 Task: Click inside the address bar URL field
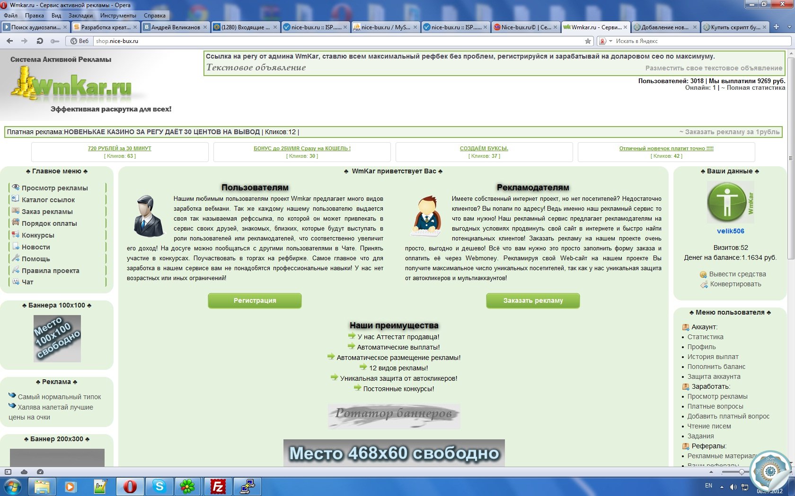(x=331, y=41)
